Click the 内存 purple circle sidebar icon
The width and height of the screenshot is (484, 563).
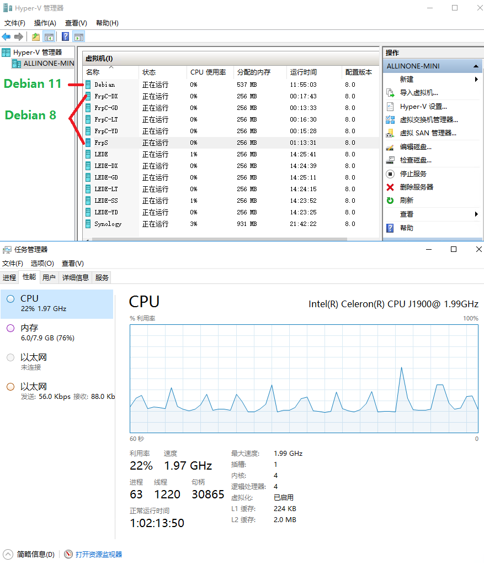pyautogui.click(x=11, y=328)
